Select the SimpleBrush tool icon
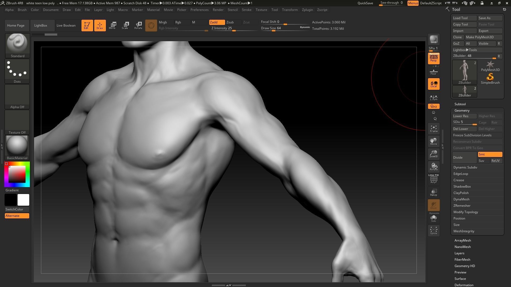 tap(490, 79)
